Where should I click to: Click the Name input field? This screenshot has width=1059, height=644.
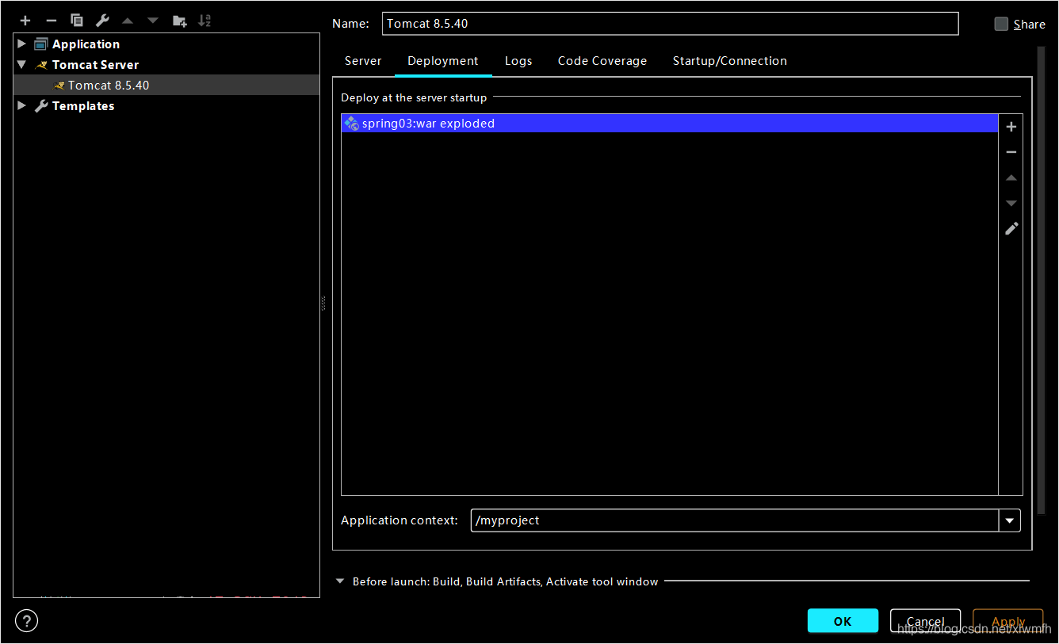pos(670,24)
